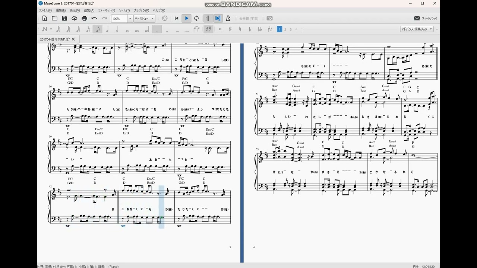
Task: Click the Play button
Action: (x=187, y=18)
